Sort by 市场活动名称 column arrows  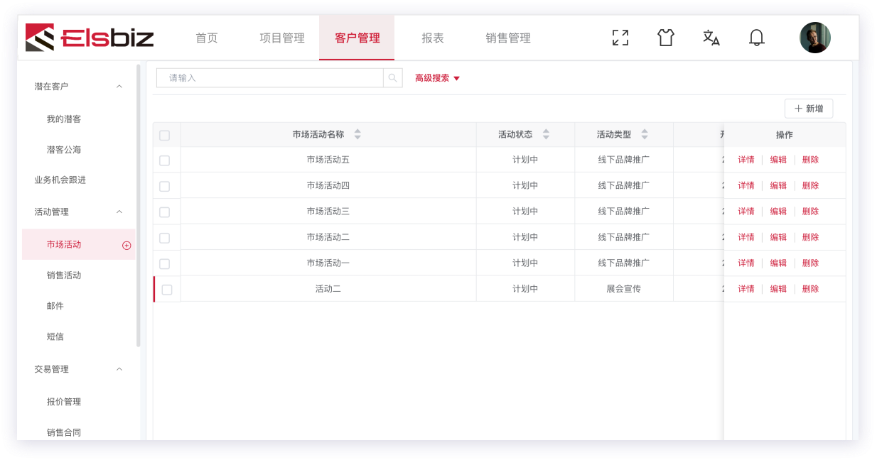point(357,134)
